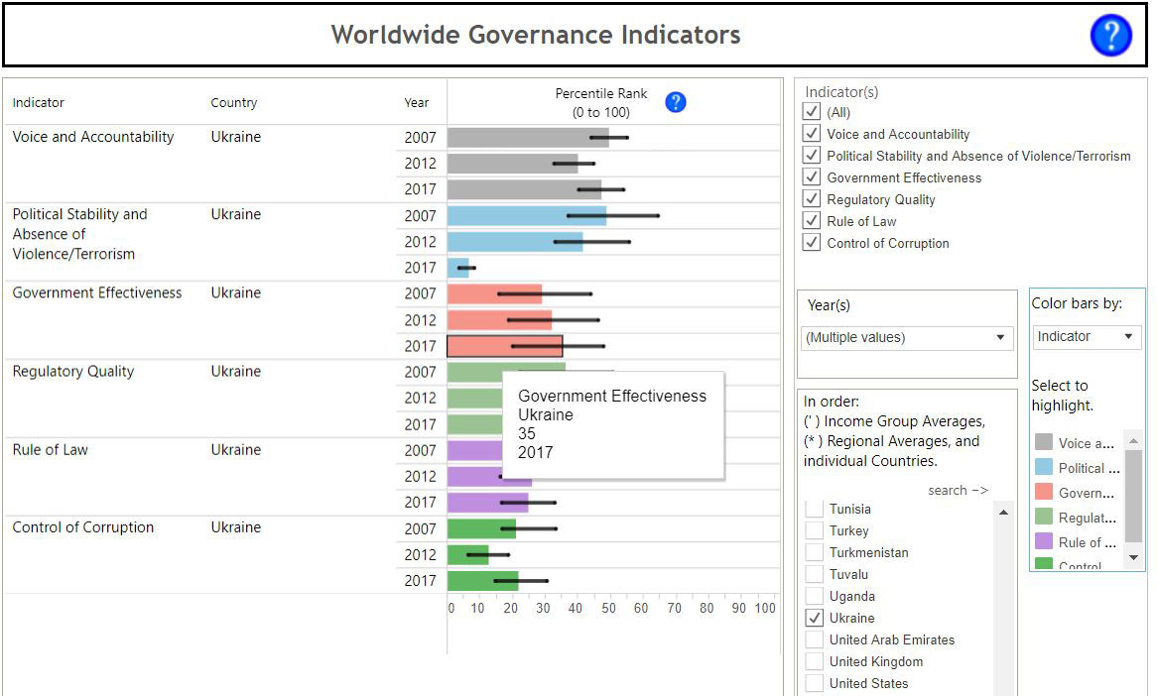Click the blue help icon in title bar
Viewport: 1157px width, 696px height.
pos(1110,36)
